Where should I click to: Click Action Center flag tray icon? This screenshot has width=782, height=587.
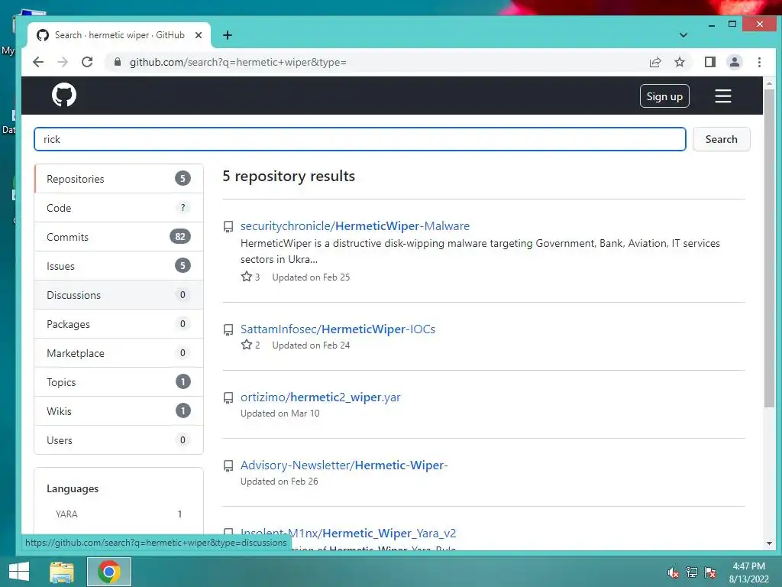pos(710,572)
